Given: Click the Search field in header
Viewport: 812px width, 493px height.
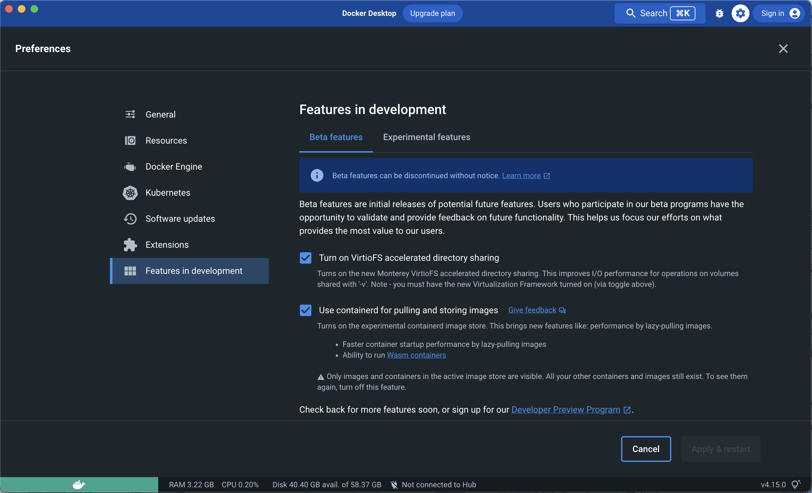Looking at the screenshot, I should (660, 14).
